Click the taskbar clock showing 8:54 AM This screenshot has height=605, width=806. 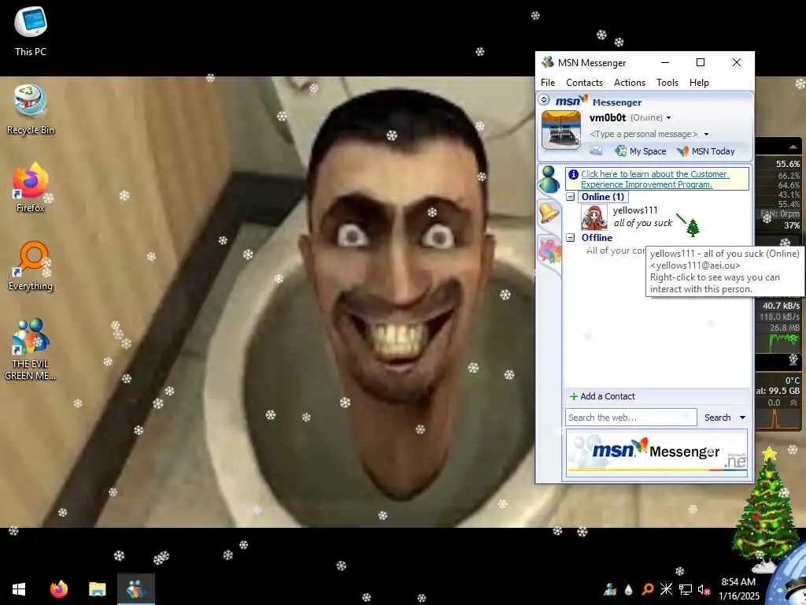tap(738, 589)
